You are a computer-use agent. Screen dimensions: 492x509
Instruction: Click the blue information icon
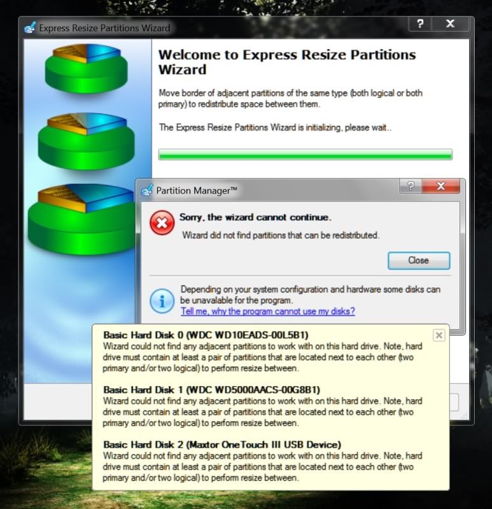[162, 301]
